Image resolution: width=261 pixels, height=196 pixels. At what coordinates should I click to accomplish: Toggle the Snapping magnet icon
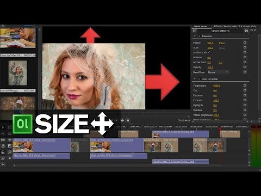3,152
